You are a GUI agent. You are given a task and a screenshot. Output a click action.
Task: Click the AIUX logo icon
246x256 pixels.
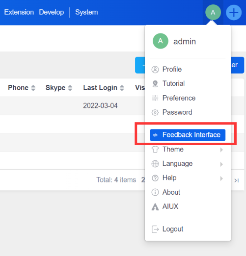point(155,206)
